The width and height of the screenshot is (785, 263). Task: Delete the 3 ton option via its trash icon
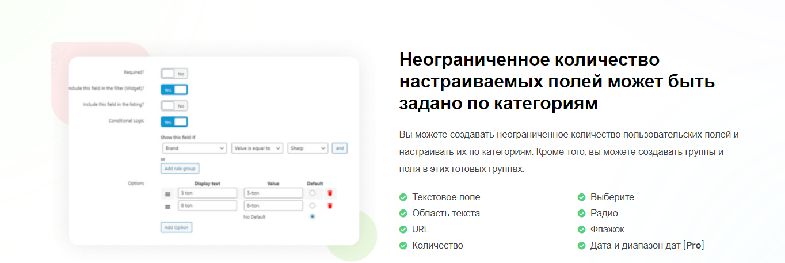tap(330, 193)
